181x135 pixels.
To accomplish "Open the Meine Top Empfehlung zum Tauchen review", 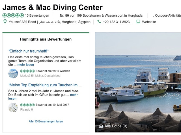I will pos(45,85).
